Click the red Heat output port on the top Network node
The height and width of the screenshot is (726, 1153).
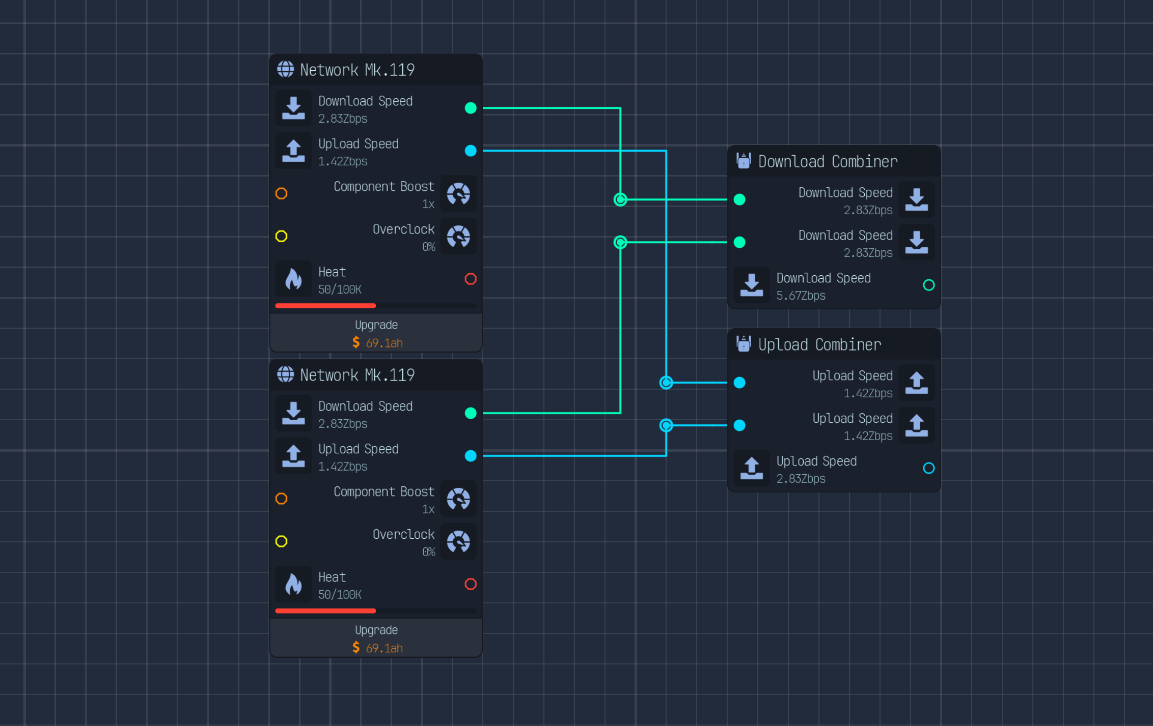click(471, 279)
